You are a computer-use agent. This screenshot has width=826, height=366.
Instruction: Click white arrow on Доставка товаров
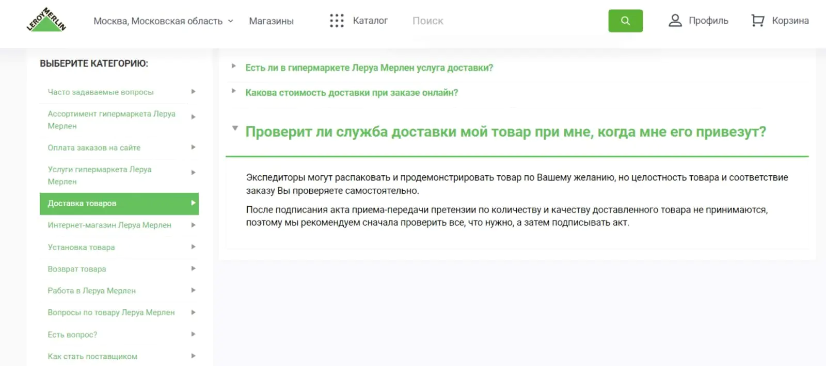click(193, 203)
